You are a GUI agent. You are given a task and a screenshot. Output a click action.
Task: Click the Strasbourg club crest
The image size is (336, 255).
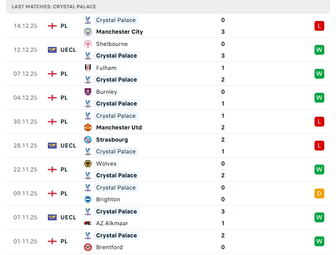pos(88,140)
